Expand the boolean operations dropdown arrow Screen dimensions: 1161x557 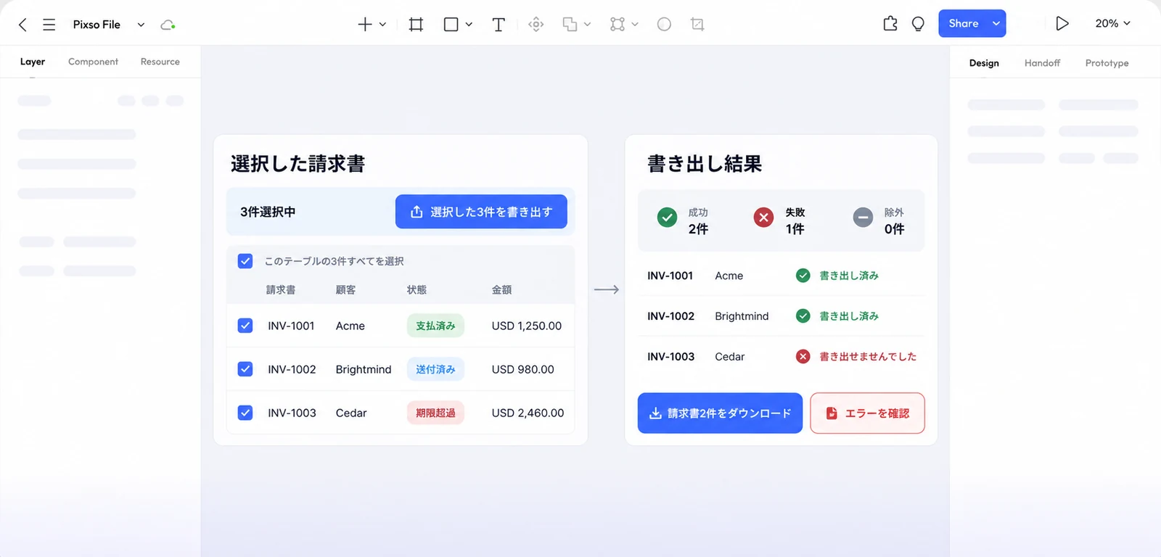click(587, 25)
